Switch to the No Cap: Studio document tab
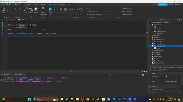 click(8, 20)
